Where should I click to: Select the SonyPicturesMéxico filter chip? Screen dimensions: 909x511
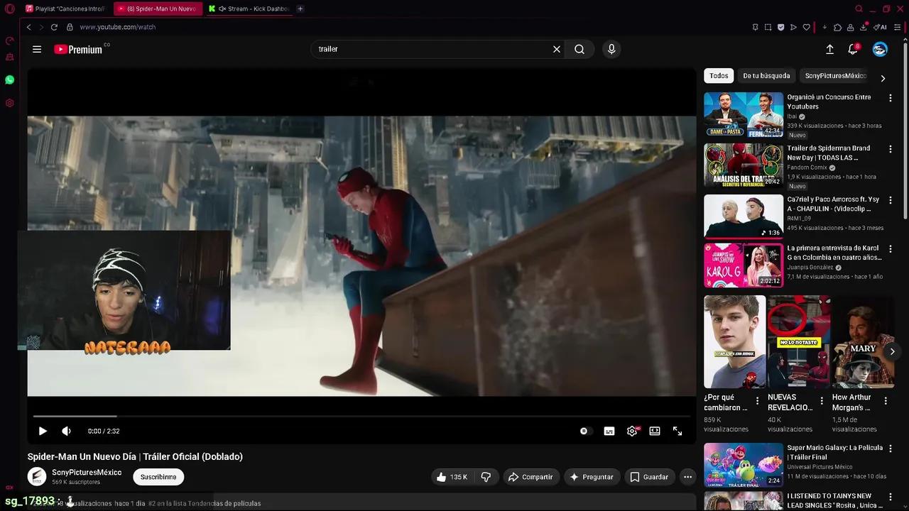click(x=836, y=76)
